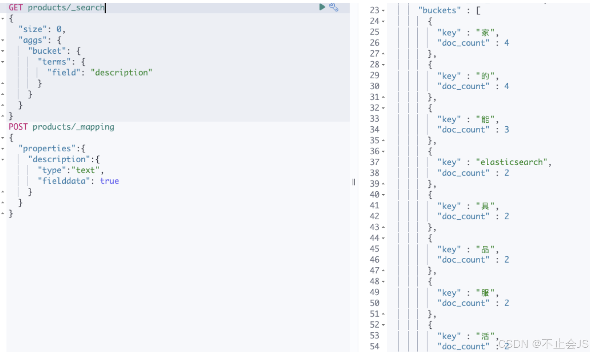Fold the "description" block in the mapping request
Image resolution: width=590 pixels, height=354 pixels.
point(3,159)
